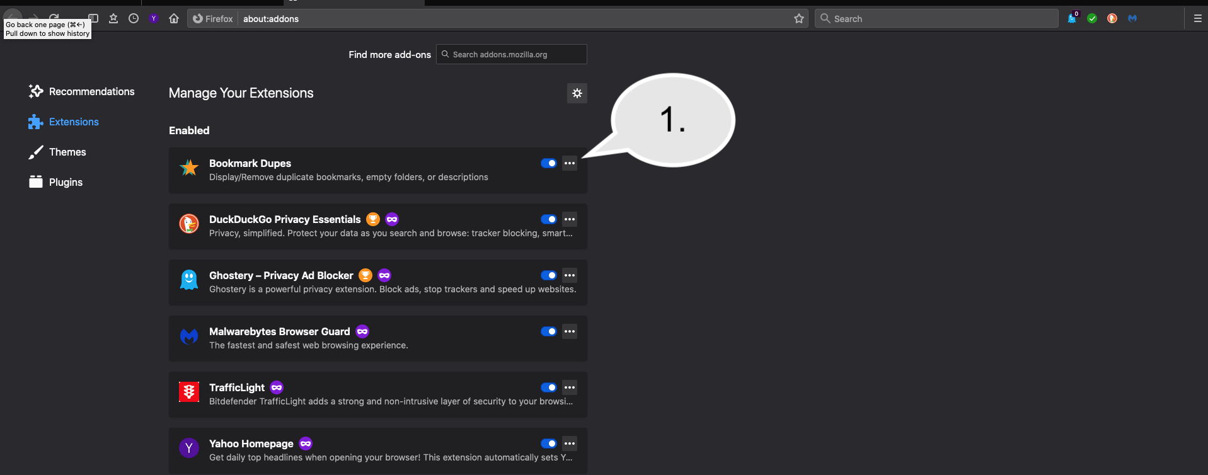Open more options for Malwarebytes Browser Guard

(570, 331)
